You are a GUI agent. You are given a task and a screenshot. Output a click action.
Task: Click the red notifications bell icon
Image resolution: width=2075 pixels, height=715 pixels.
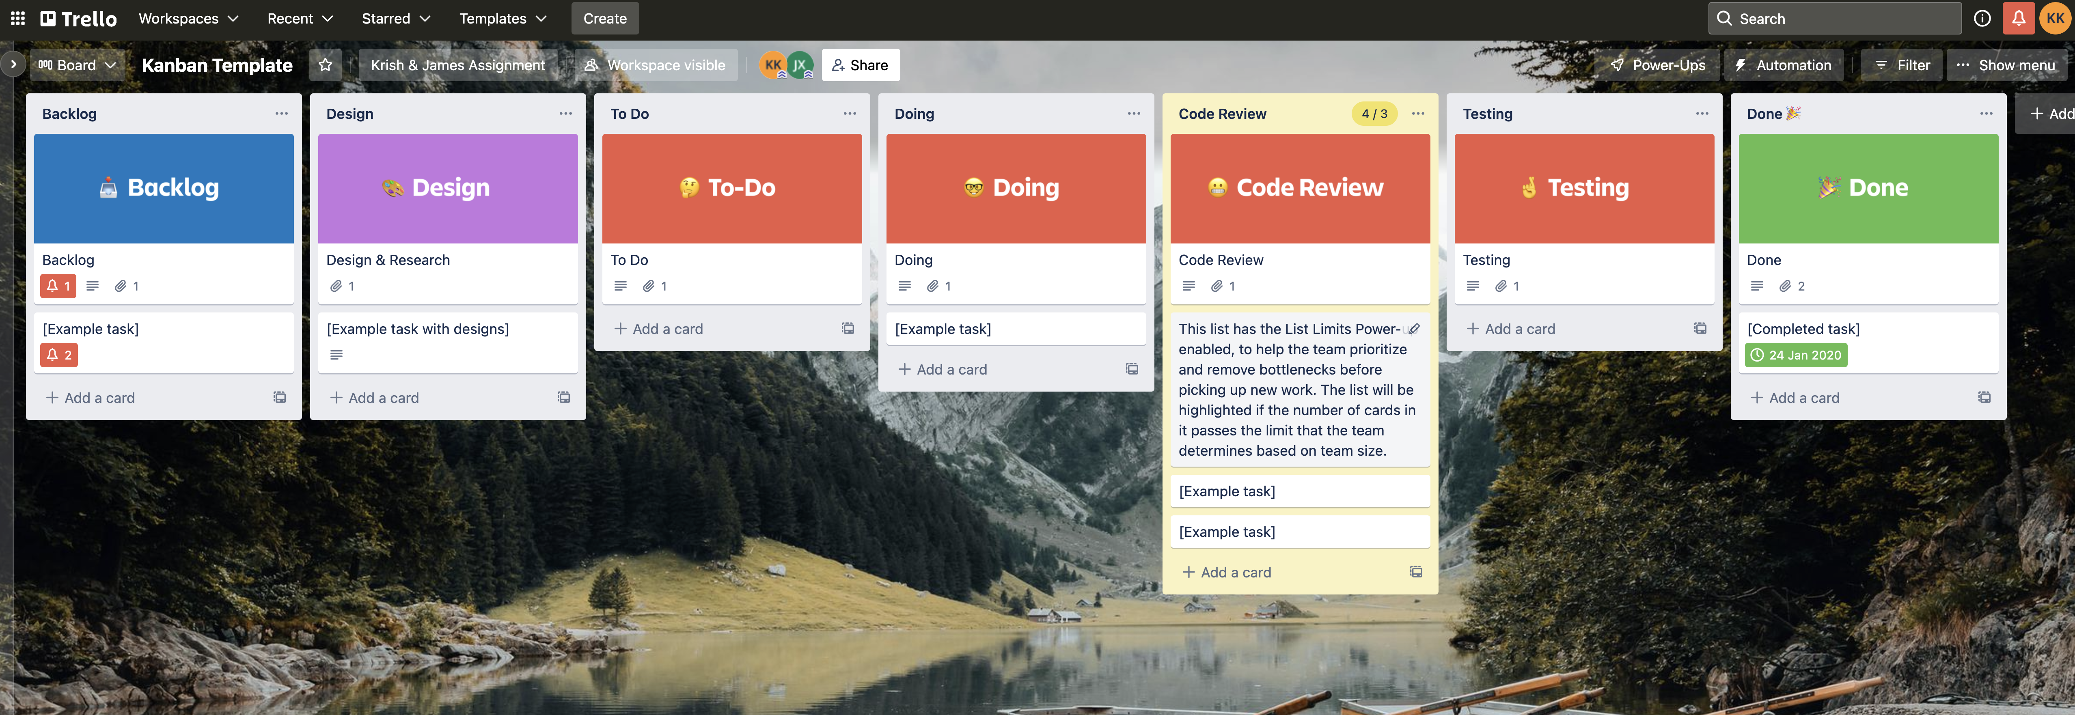click(2019, 19)
